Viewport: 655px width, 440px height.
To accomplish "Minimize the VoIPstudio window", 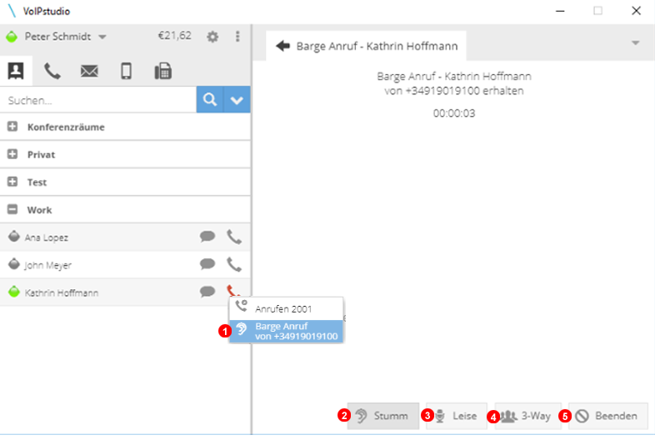I will coord(560,11).
